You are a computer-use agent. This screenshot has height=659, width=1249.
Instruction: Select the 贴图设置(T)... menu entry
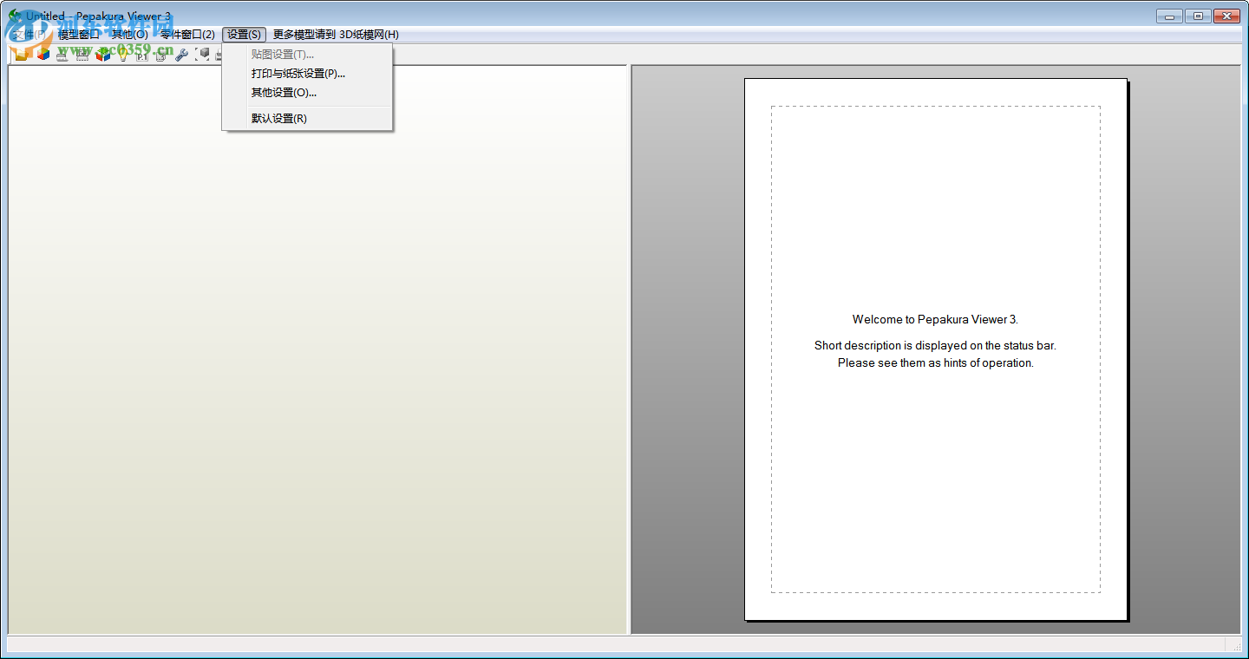[307, 55]
